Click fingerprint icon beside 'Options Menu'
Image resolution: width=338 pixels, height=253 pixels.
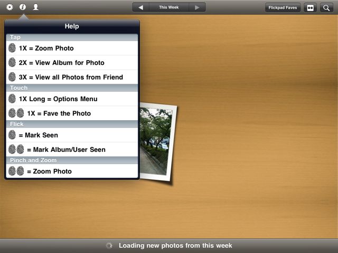[x=12, y=99]
